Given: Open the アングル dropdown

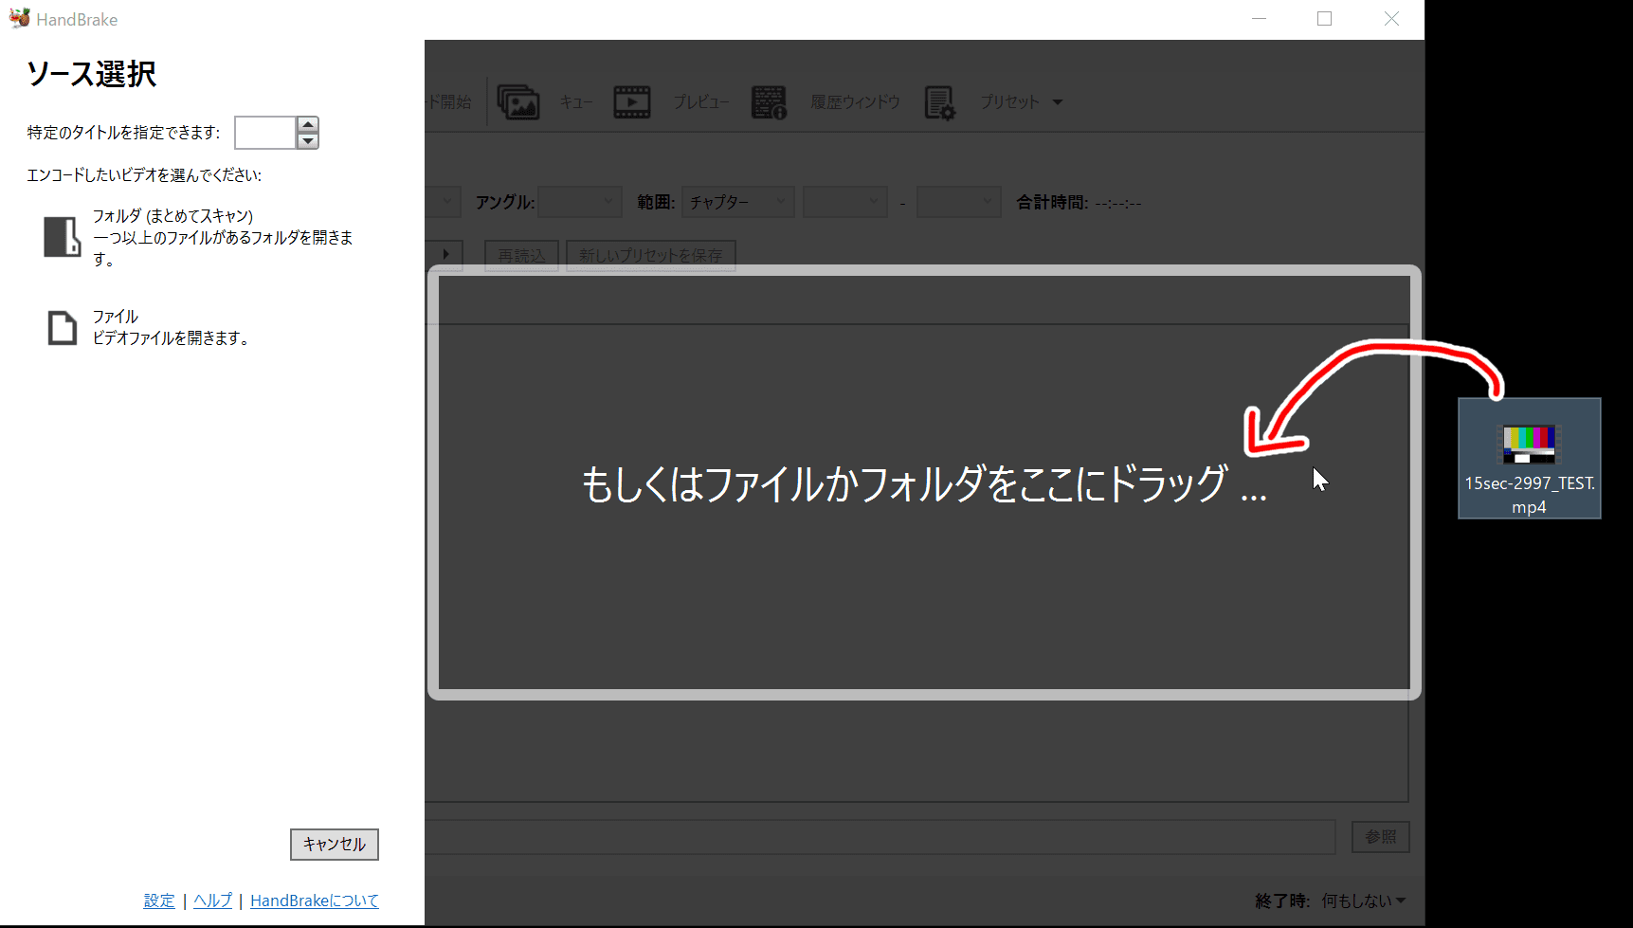Looking at the screenshot, I should click(579, 201).
